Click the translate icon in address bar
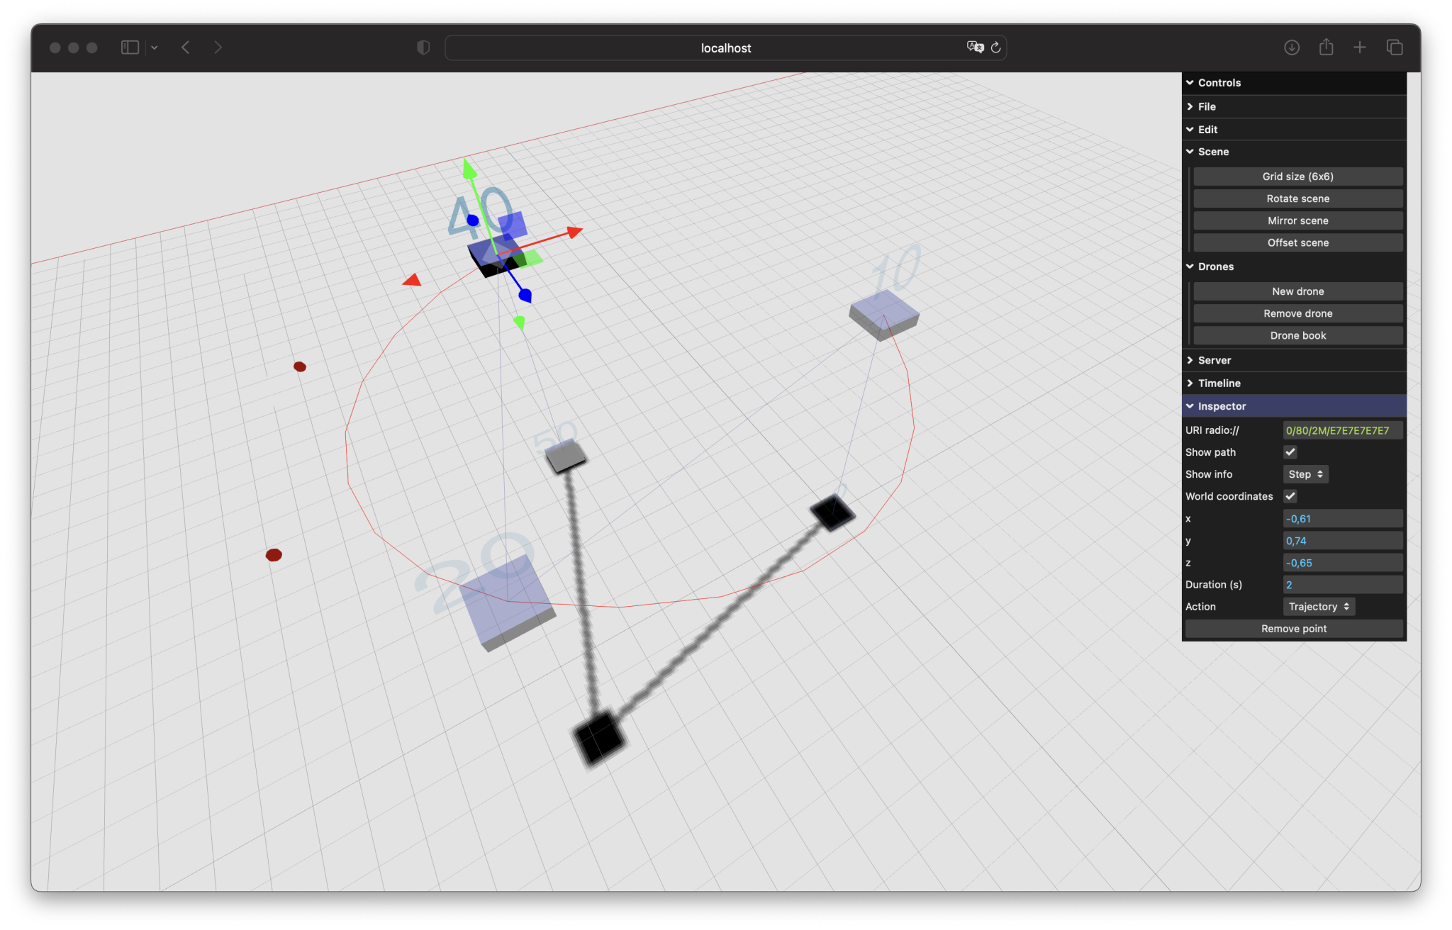This screenshot has height=930, width=1452. (x=975, y=47)
